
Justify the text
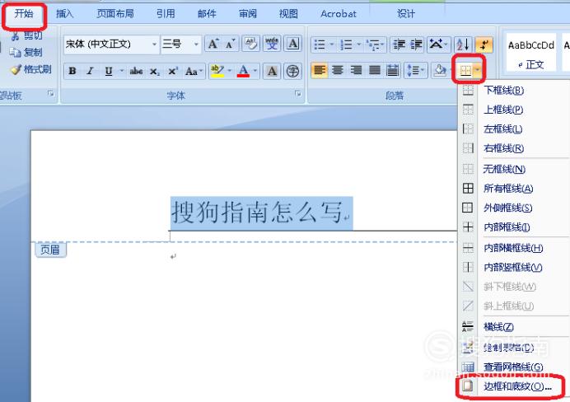375,70
